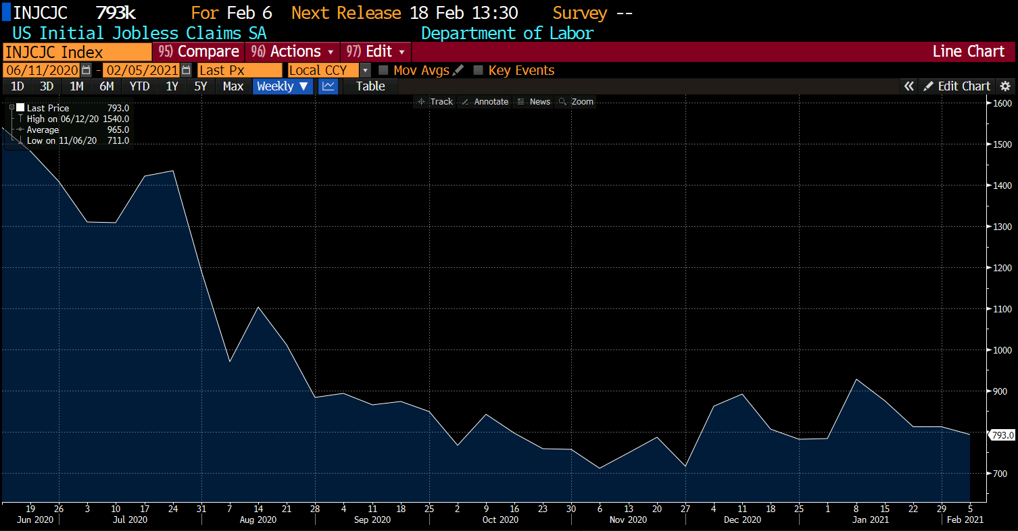Show News overlay on chart
The height and width of the screenshot is (531, 1018).
point(533,102)
